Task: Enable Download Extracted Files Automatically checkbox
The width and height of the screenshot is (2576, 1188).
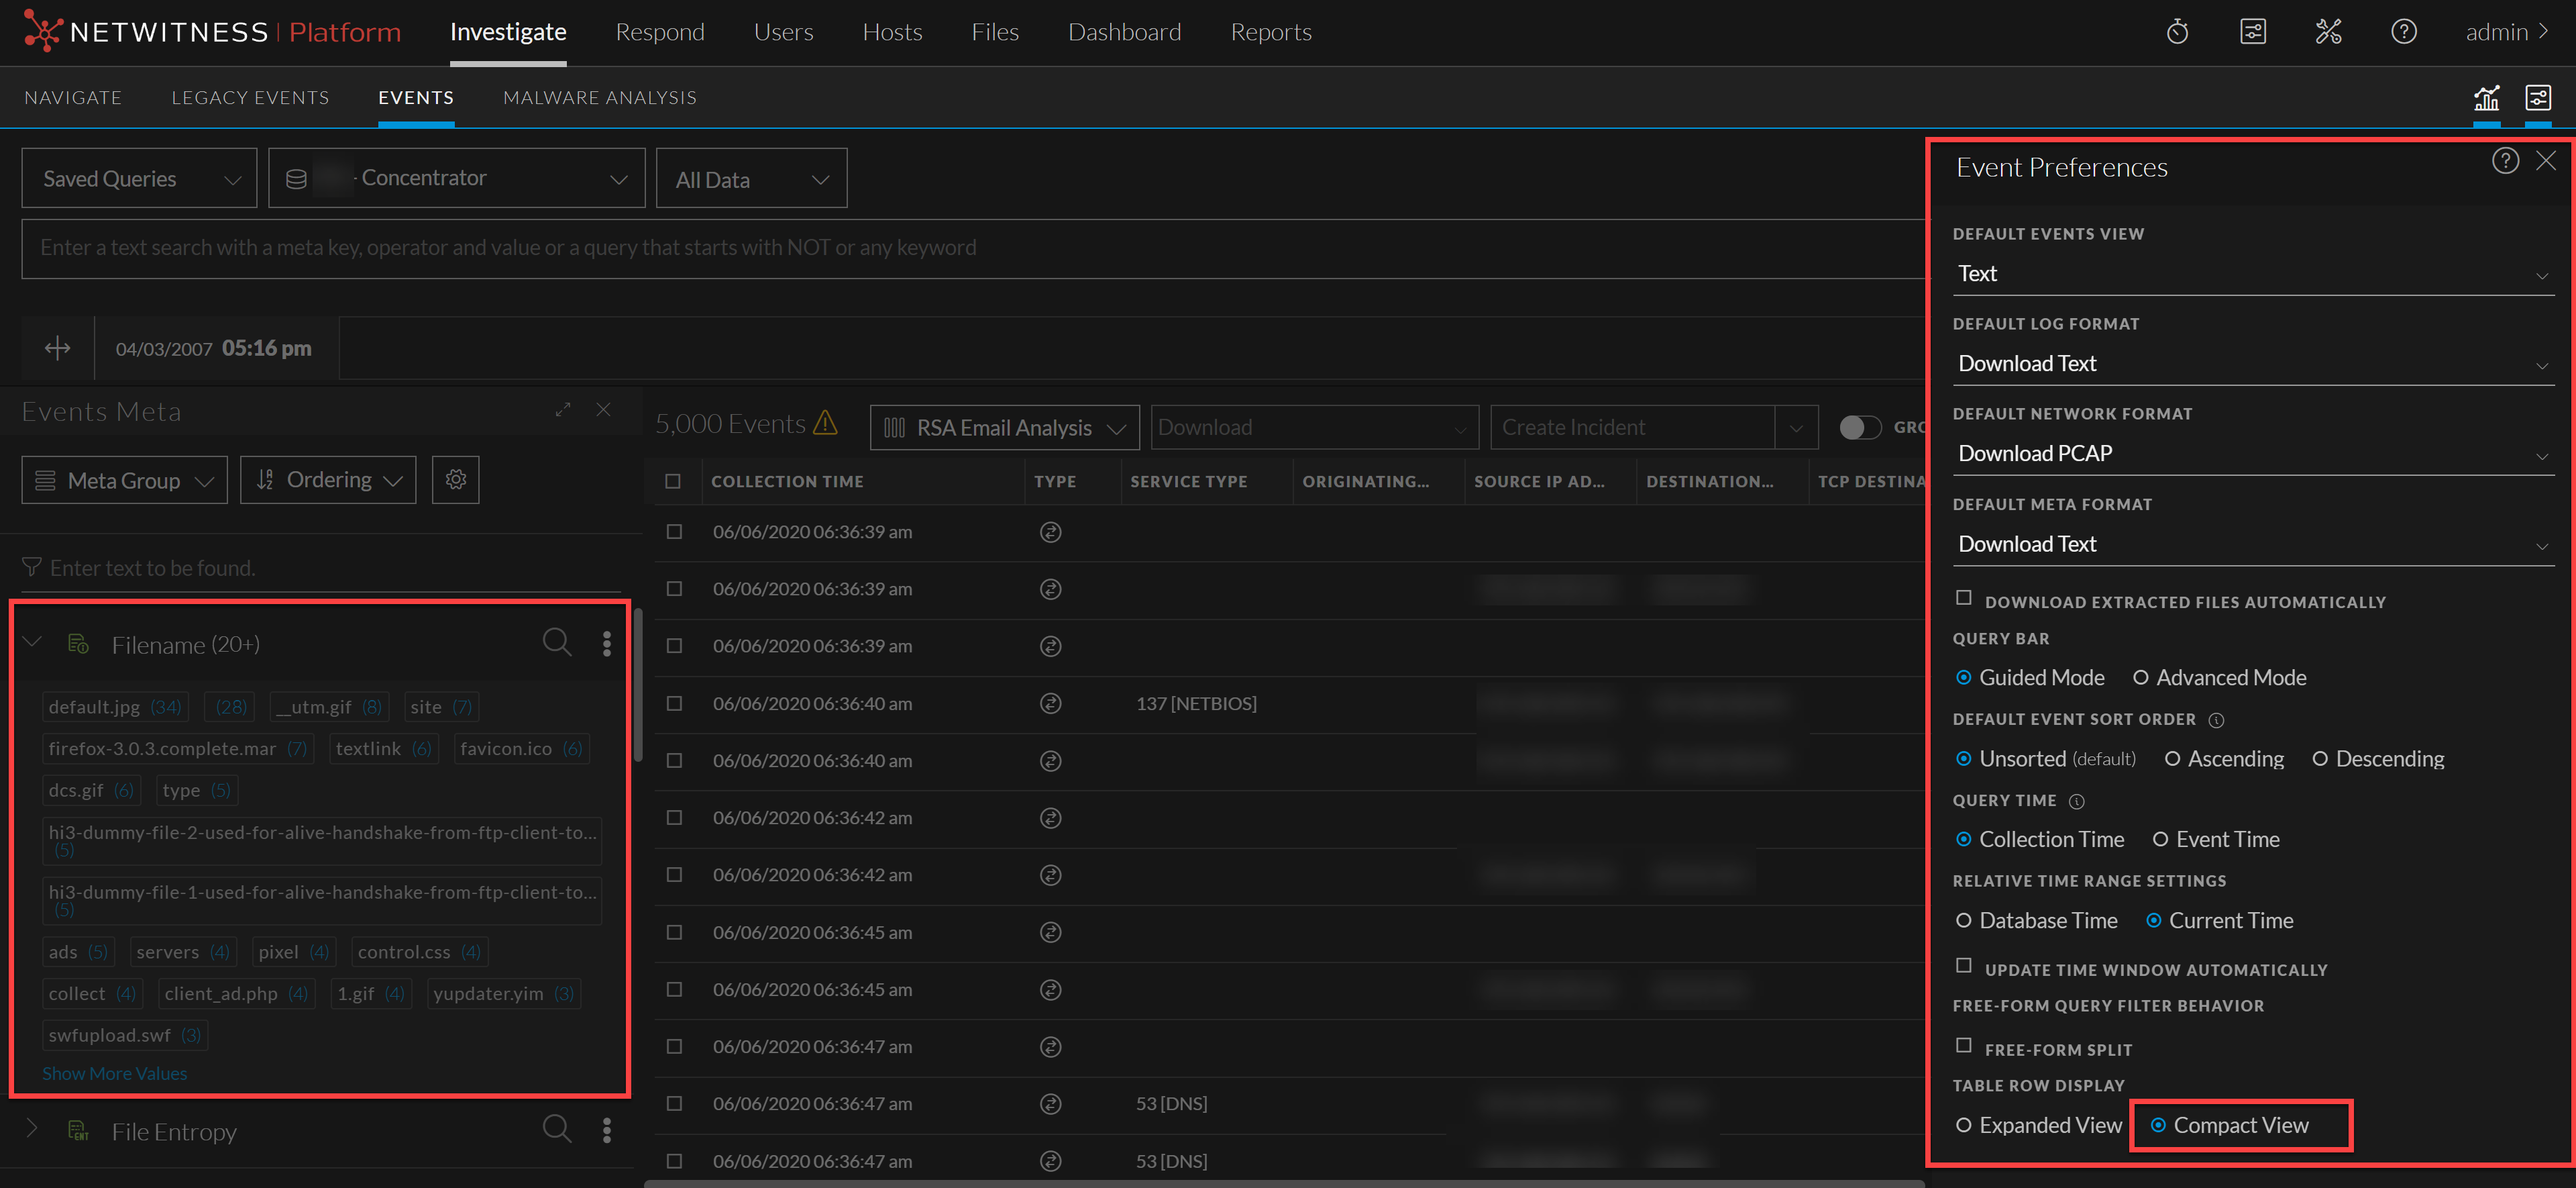Action: pos(1964,599)
